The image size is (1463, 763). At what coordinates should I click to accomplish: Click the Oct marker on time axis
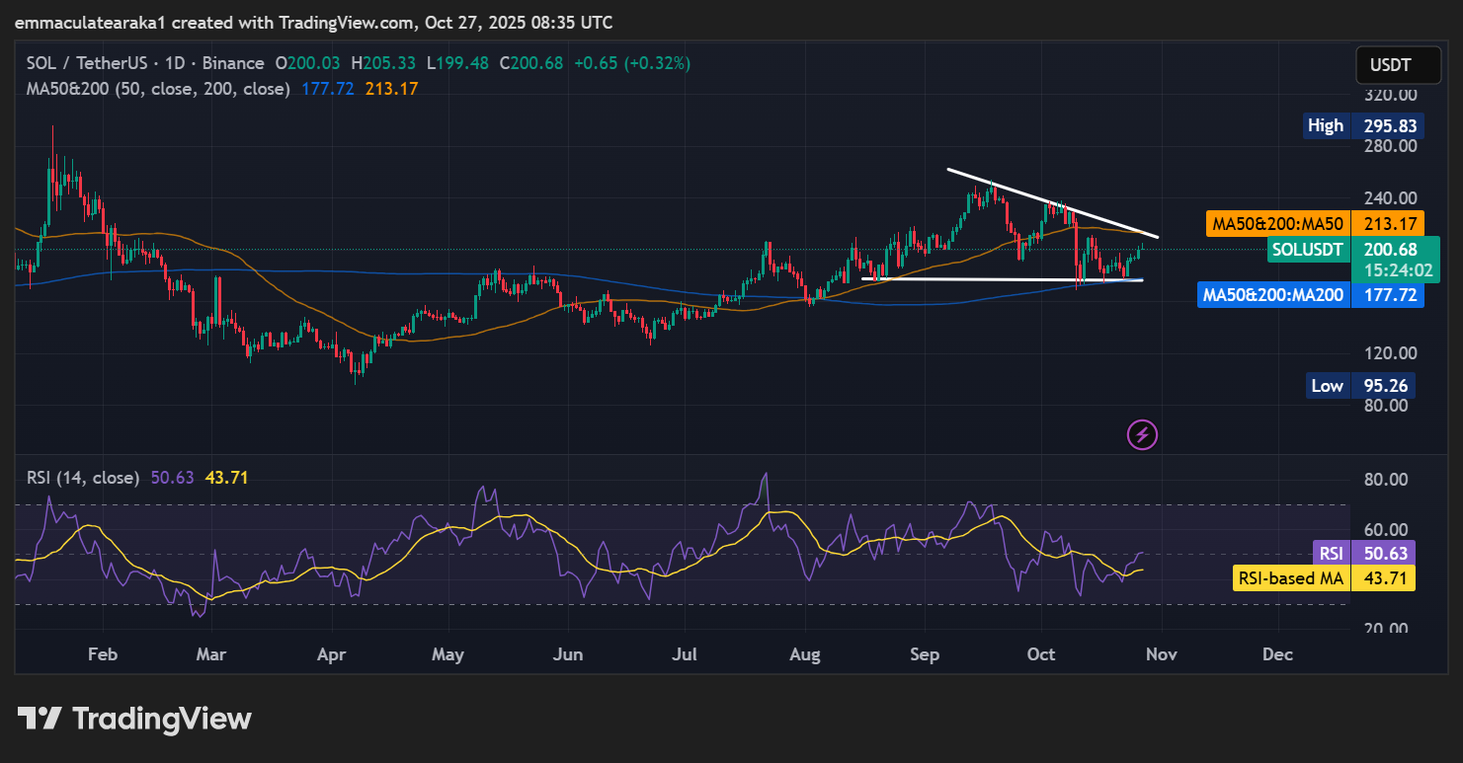(x=1042, y=654)
